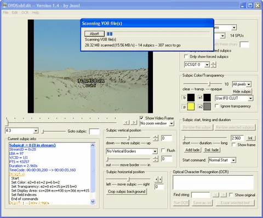Open the No zoom window dropdown
The image size is (263, 218).
click(171, 124)
